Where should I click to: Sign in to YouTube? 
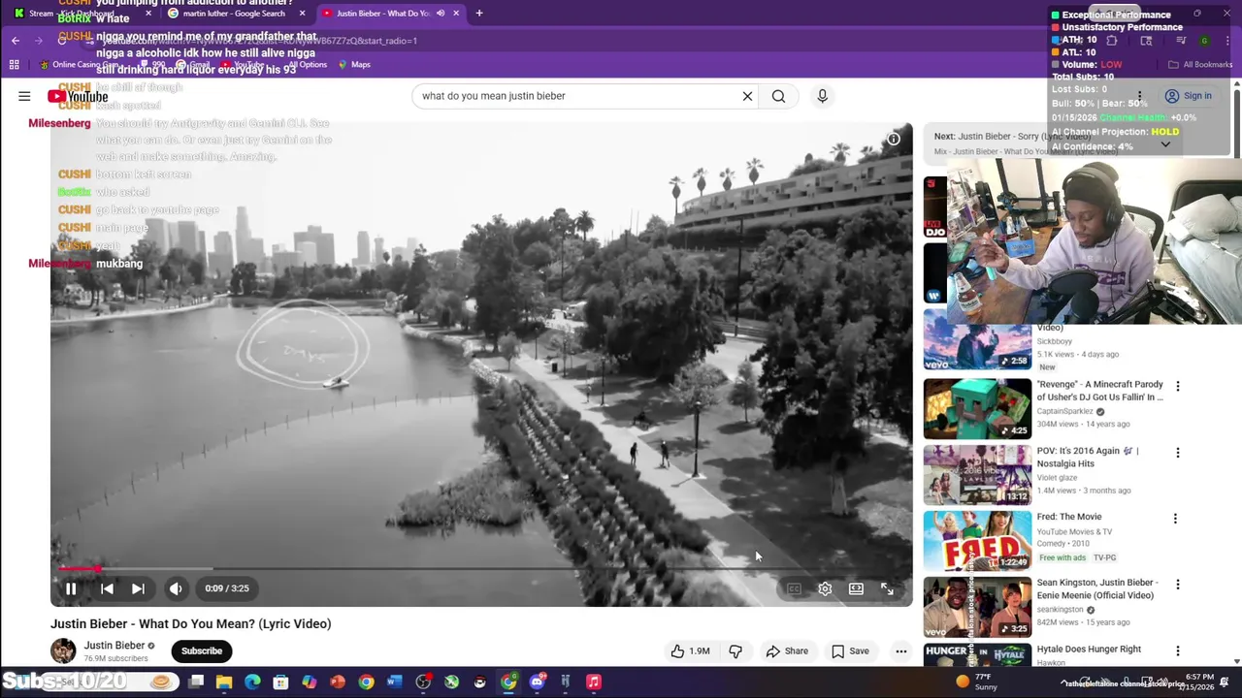click(x=1189, y=96)
